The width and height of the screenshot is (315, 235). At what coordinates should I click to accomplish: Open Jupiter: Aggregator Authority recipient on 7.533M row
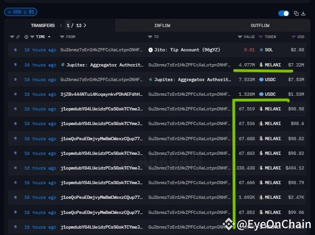(x=193, y=80)
